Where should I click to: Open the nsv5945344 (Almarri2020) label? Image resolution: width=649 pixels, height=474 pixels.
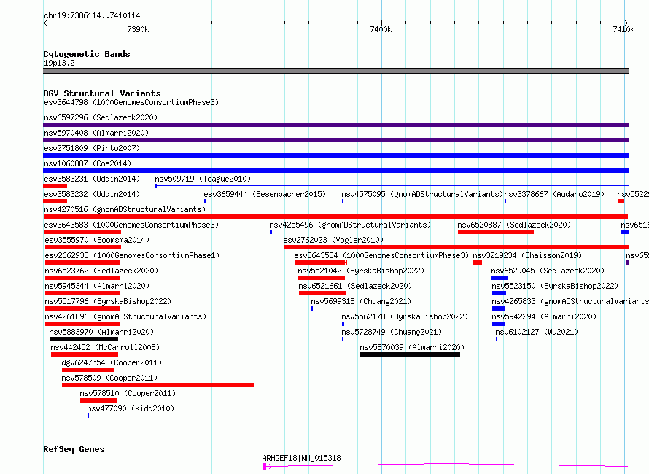coord(97,286)
